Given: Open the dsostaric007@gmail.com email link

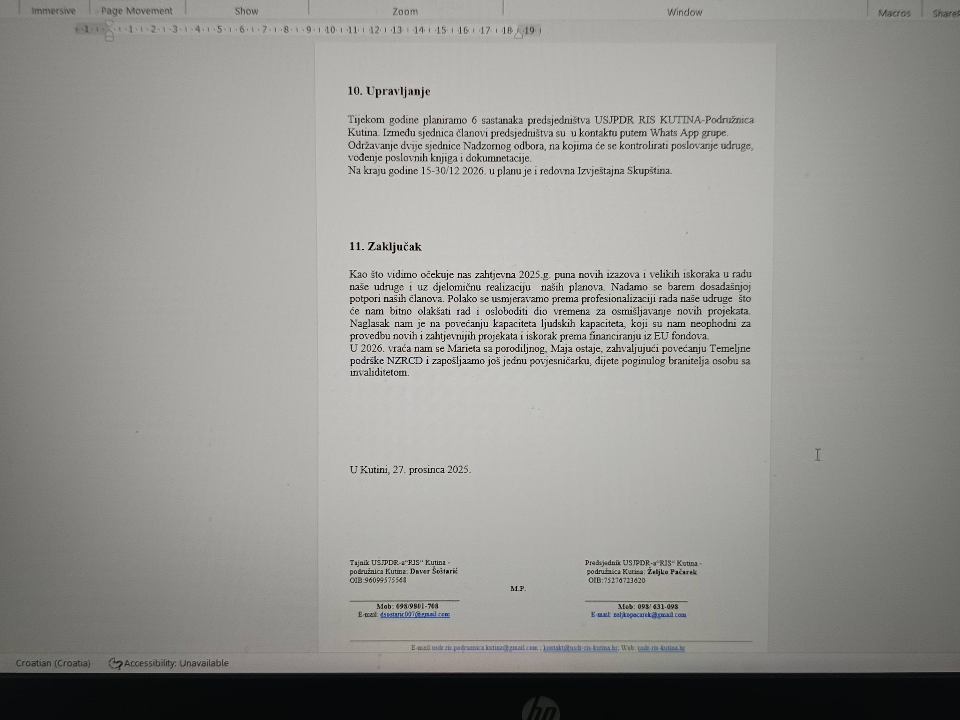Looking at the screenshot, I should [415, 614].
